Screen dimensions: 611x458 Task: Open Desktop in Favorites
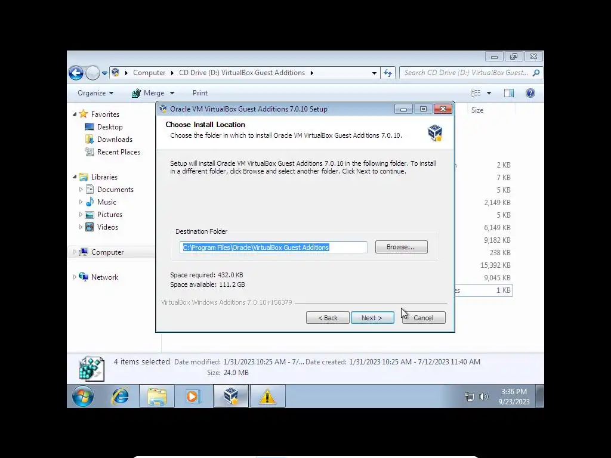pyautogui.click(x=110, y=127)
